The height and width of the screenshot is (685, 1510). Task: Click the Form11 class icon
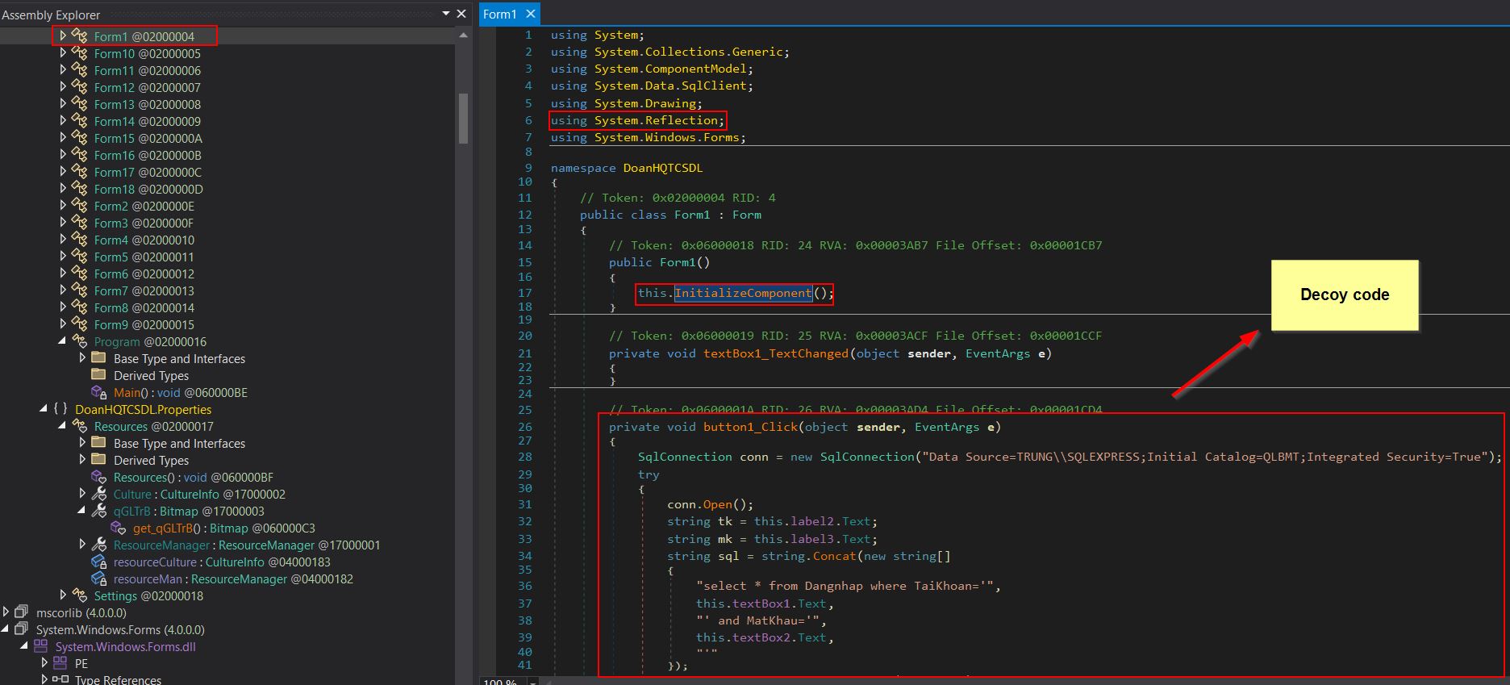tap(79, 69)
